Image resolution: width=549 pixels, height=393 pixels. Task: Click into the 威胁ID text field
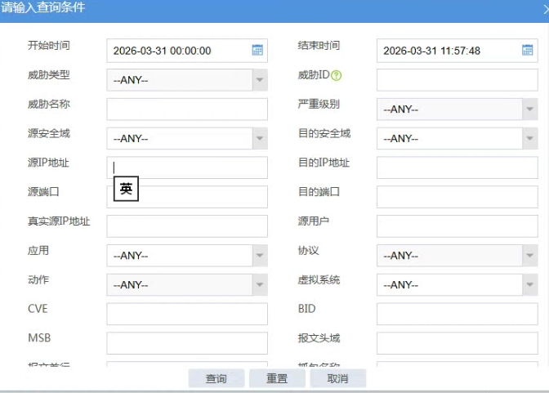[456, 80]
